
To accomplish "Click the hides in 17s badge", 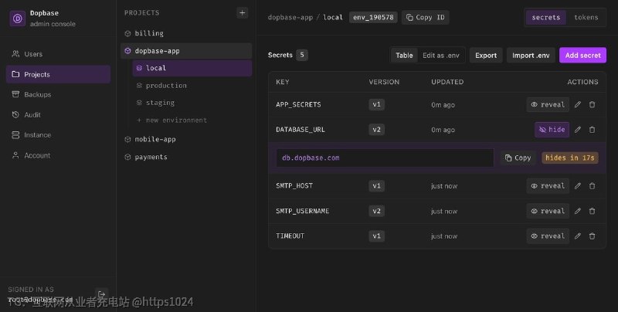I will coord(570,158).
